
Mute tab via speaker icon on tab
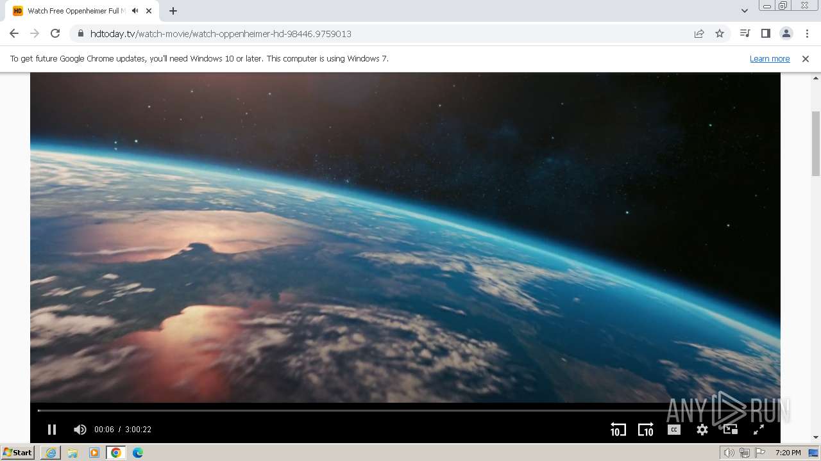coord(135,11)
